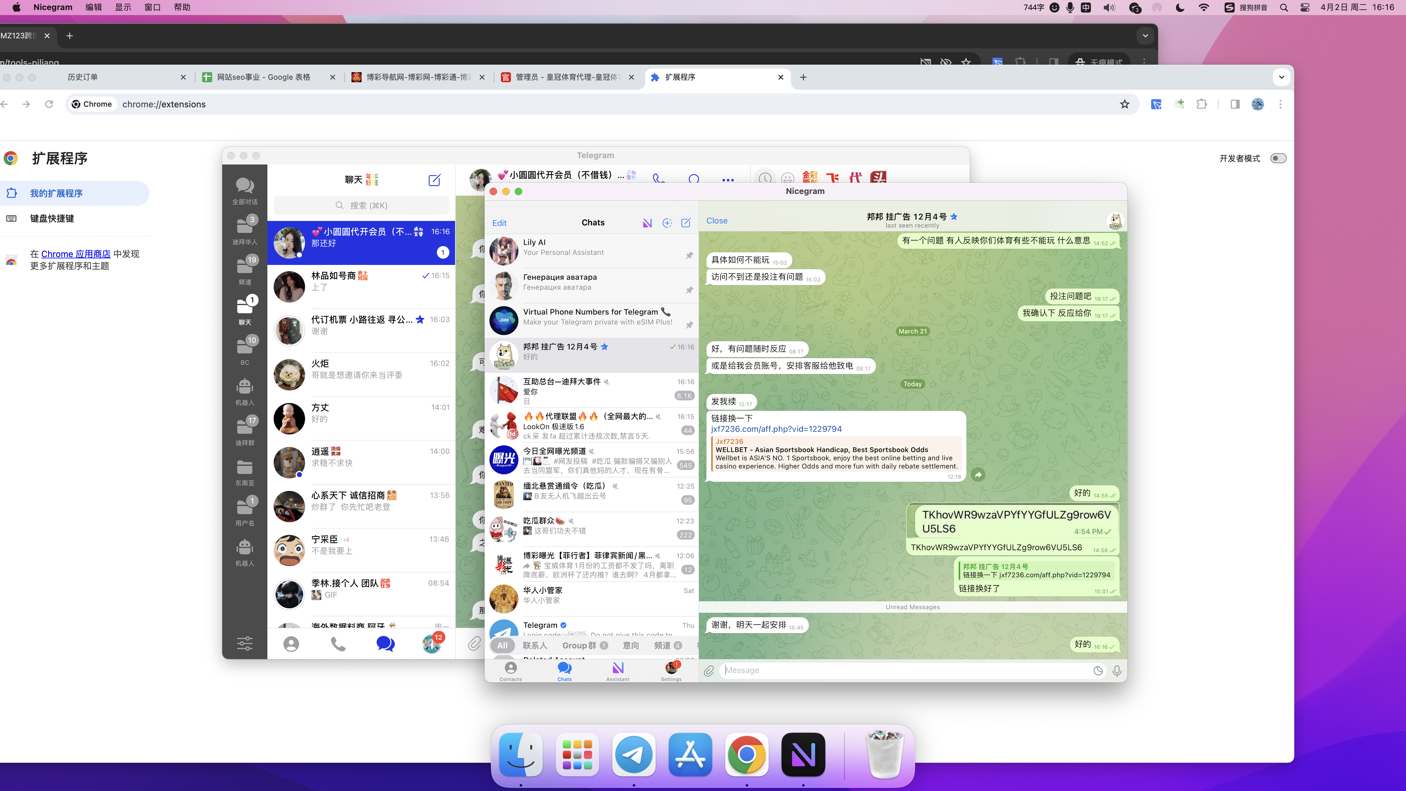Open the BC folder in Telegram sidebar
The image size is (1406, 791).
click(244, 351)
